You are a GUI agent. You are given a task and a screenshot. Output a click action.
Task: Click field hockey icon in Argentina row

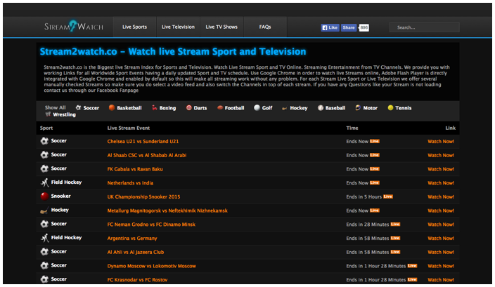click(x=44, y=238)
